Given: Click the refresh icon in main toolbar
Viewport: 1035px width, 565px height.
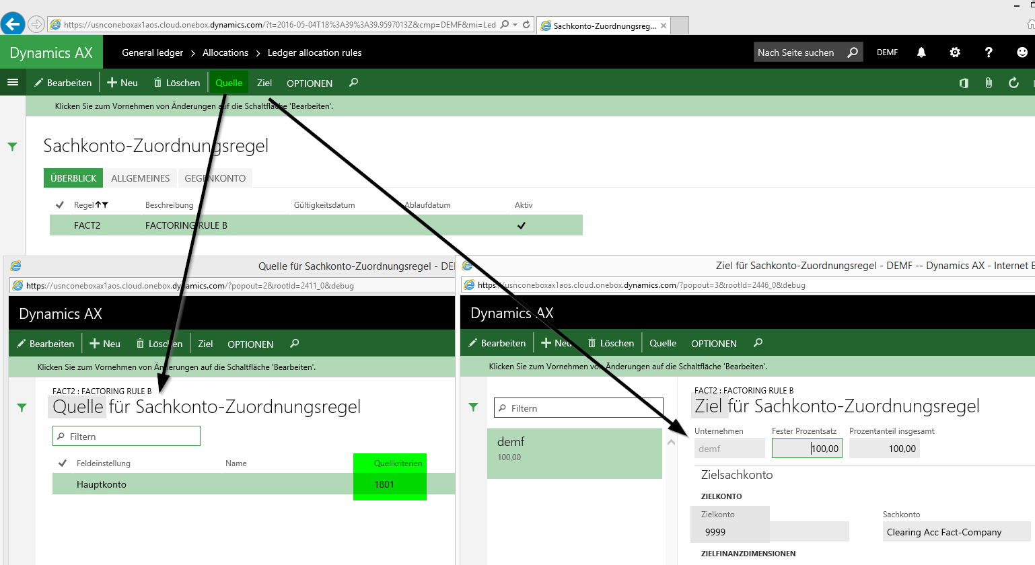Looking at the screenshot, I should [x=1013, y=83].
